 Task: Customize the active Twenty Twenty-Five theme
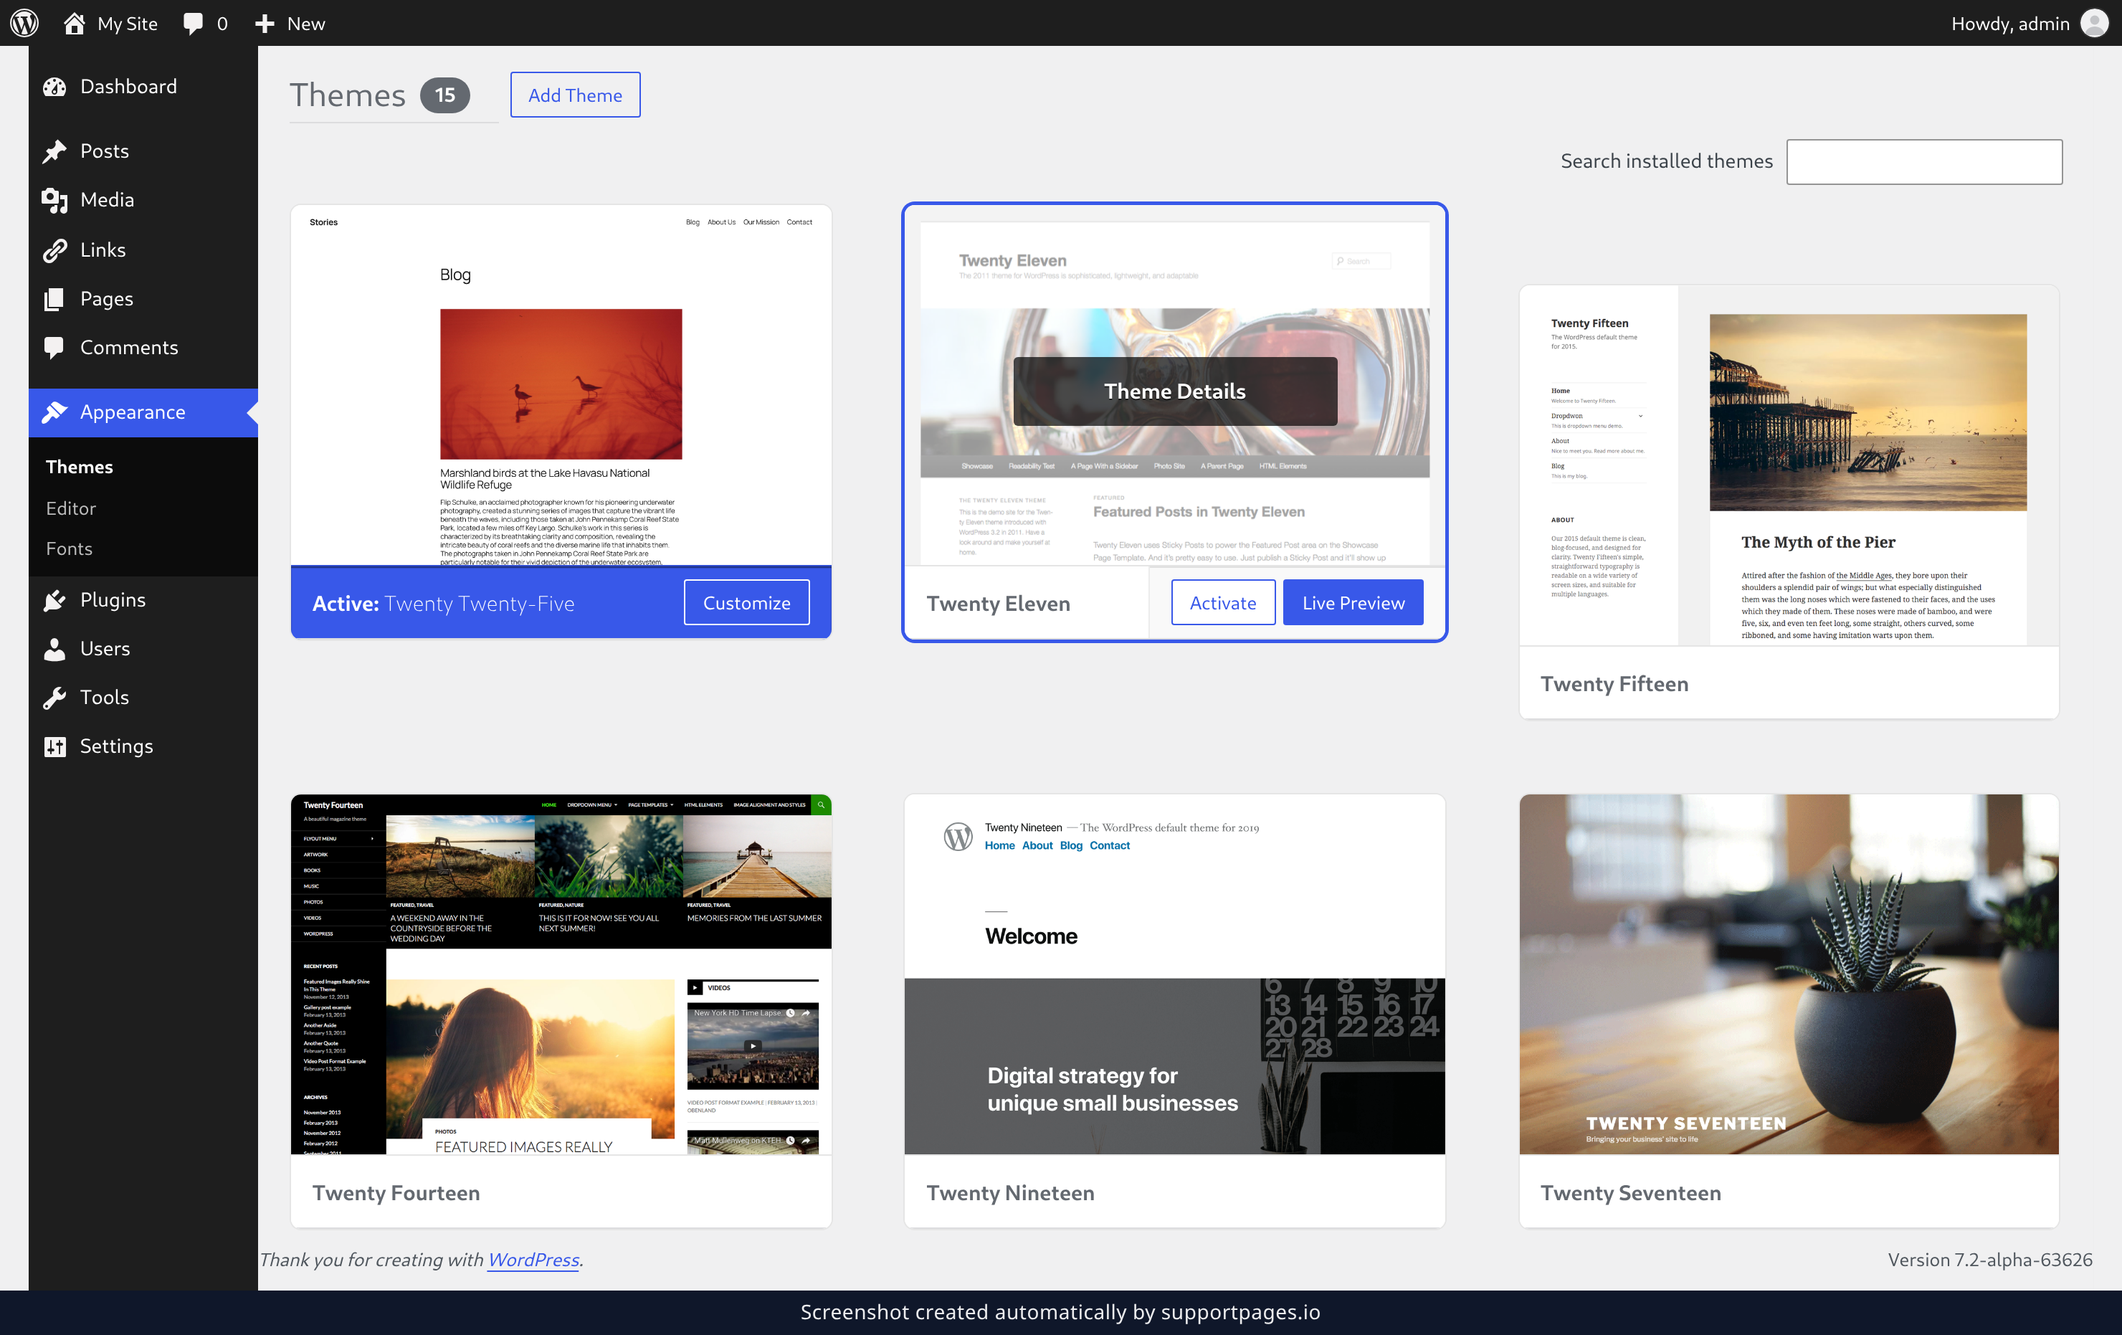coord(746,603)
